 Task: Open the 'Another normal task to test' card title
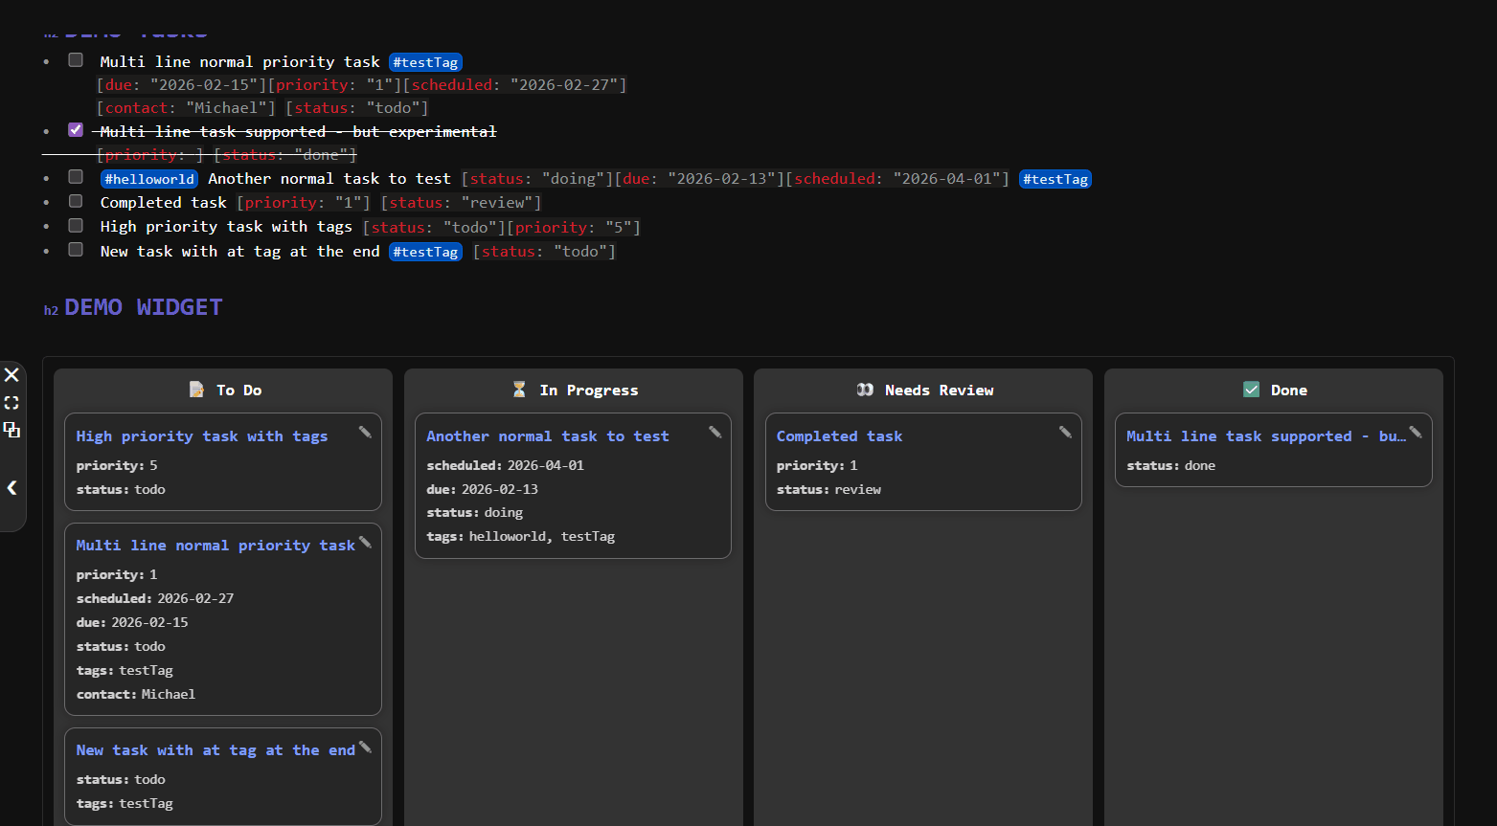click(x=547, y=436)
